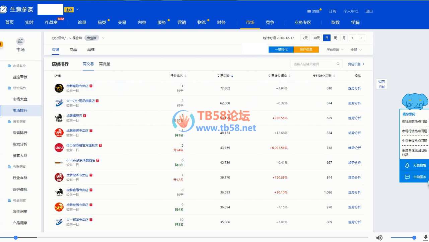Image resolution: width=429 pixels, height=242 pixels.
Task: Click the video progress slider handle
Action: tap(16, 238)
